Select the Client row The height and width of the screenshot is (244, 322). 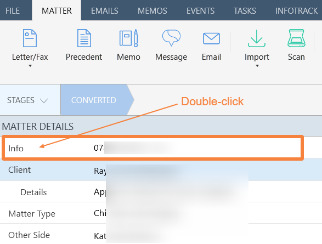161,170
